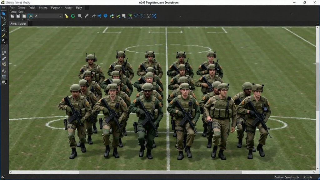
Task: Select the document tab above the viewport
Action: (18, 24)
